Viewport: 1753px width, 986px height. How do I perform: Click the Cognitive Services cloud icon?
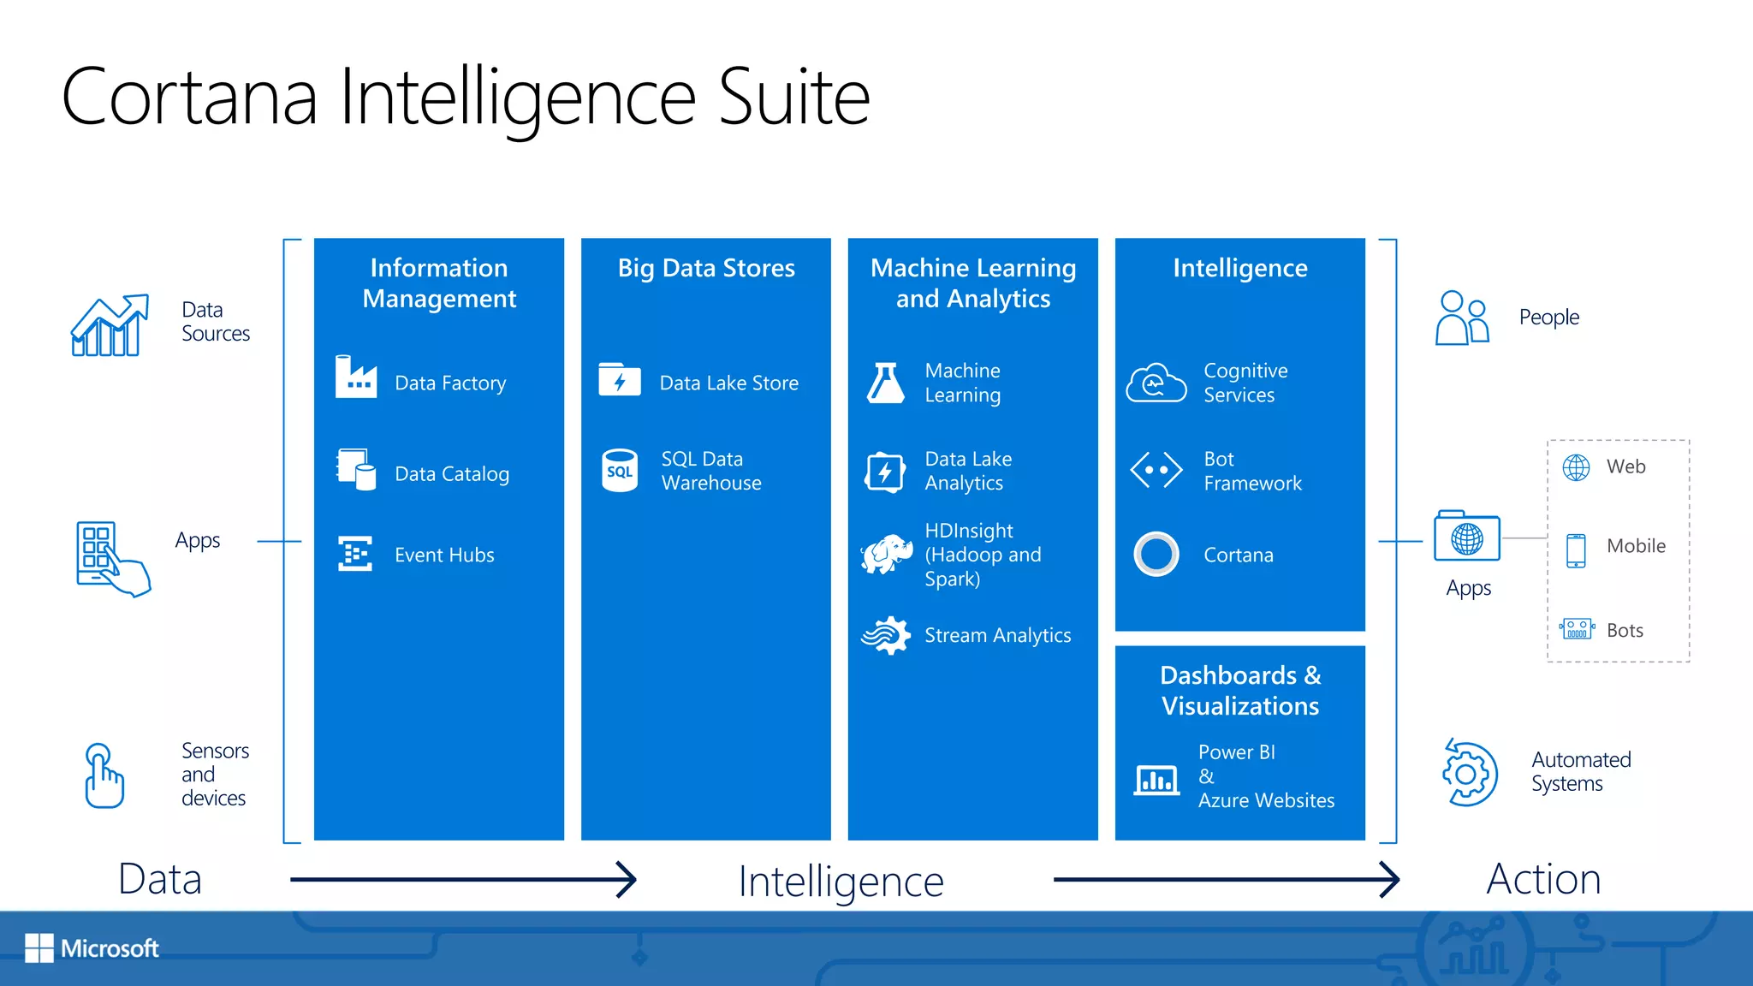[1156, 383]
